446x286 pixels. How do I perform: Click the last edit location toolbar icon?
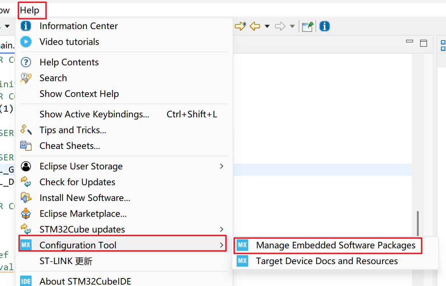240,26
